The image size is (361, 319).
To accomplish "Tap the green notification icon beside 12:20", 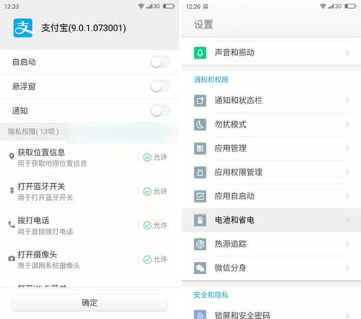I will pyautogui.click(x=205, y=6).
